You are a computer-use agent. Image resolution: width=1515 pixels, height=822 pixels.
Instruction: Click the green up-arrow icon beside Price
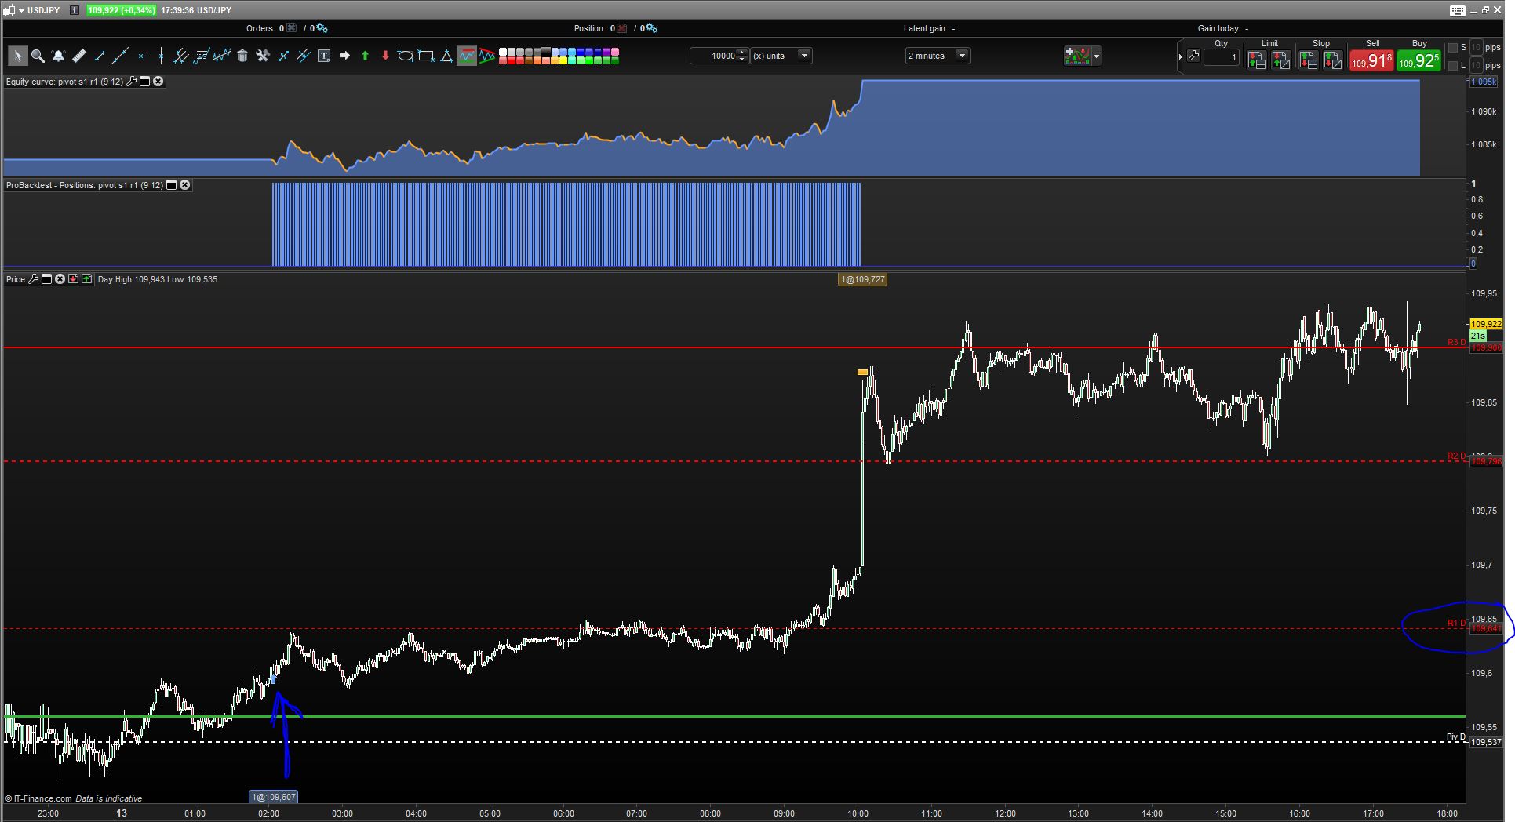[86, 279]
